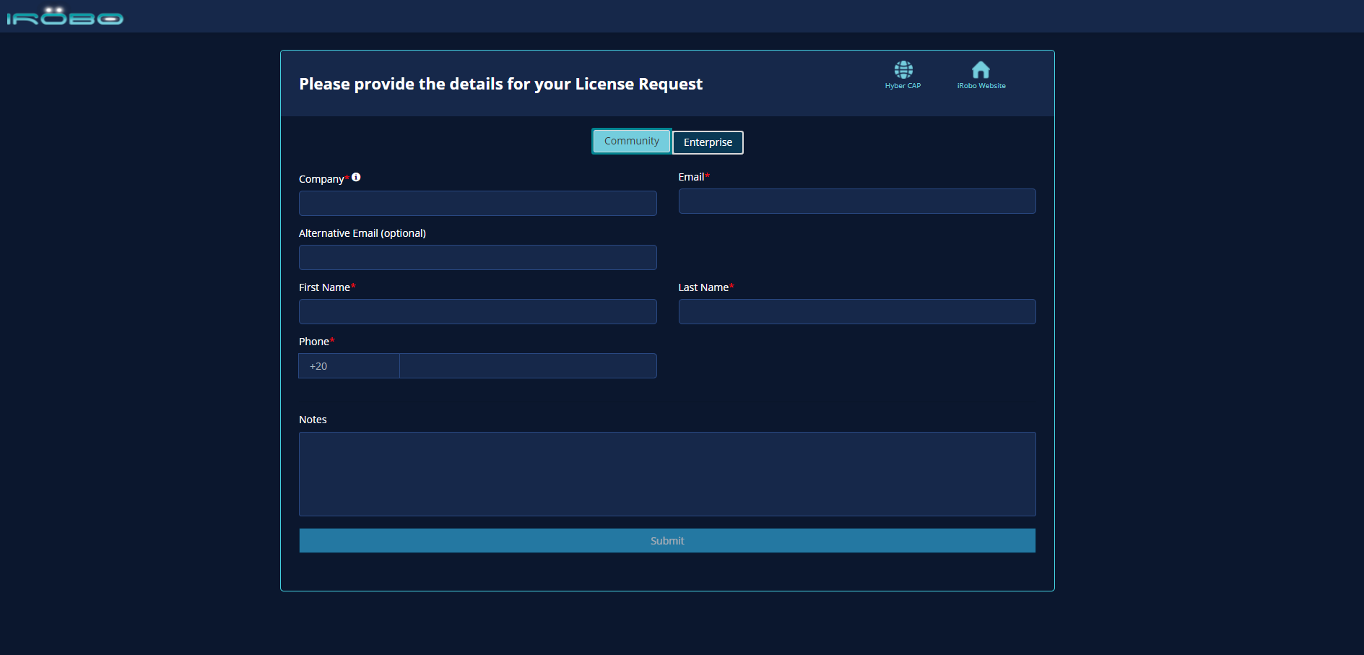Focus the Alternative Email optional field
The height and width of the screenshot is (655, 1364).
click(477, 258)
